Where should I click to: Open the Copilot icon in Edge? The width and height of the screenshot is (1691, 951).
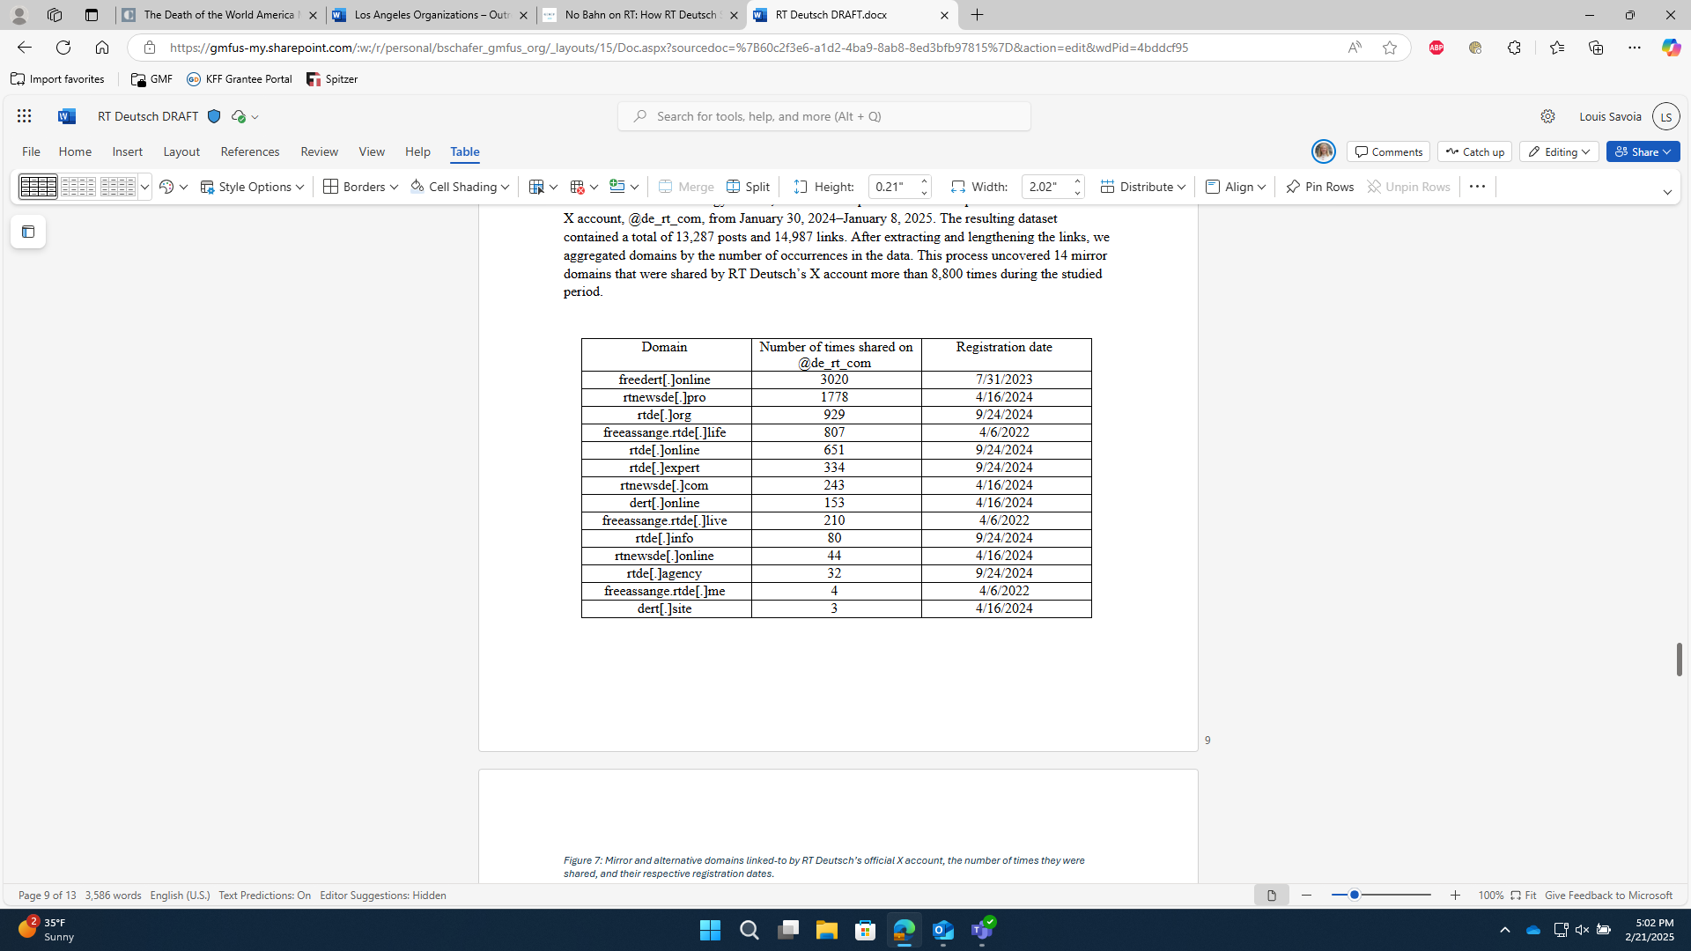pos(1670,48)
